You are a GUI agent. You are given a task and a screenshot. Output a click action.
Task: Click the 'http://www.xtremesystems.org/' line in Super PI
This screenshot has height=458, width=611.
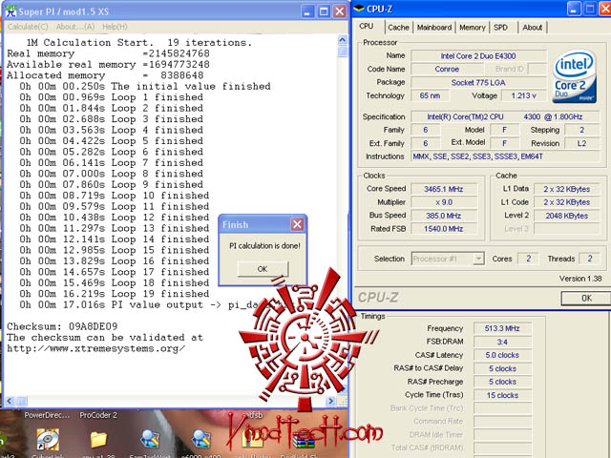pos(95,348)
